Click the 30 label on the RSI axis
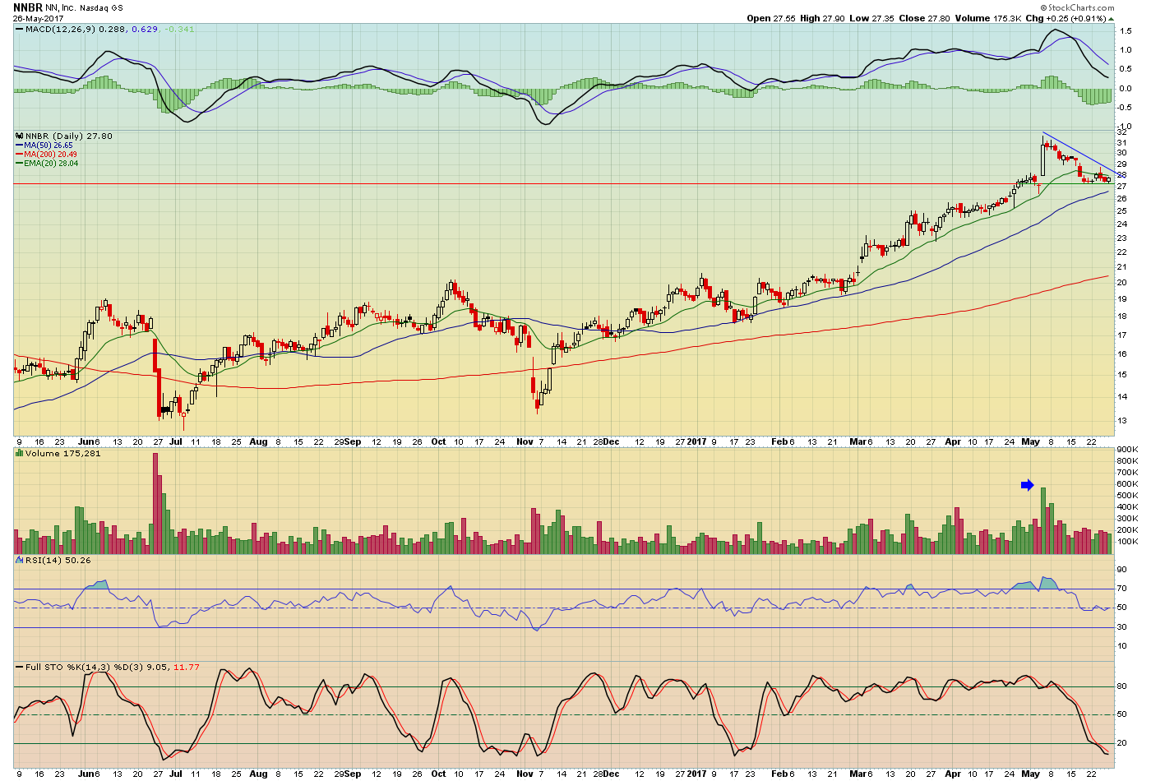 (x=1122, y=626)
